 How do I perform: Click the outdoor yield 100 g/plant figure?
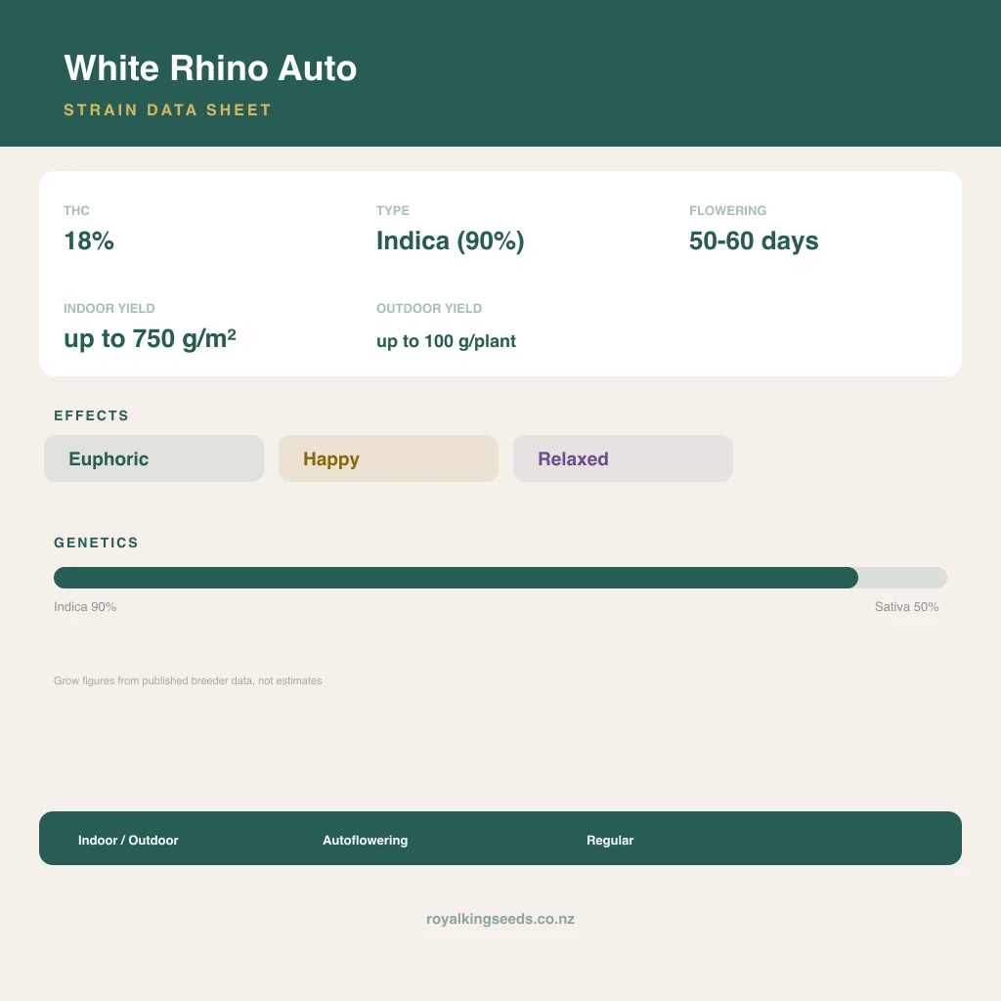click(446, 341)
